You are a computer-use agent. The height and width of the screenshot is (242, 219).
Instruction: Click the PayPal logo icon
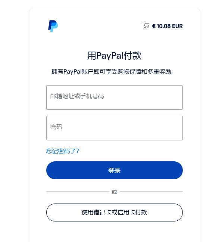pos(53,26)
